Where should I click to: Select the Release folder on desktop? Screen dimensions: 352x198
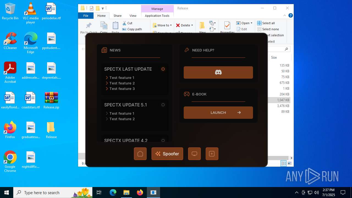(x=51, y=130)
